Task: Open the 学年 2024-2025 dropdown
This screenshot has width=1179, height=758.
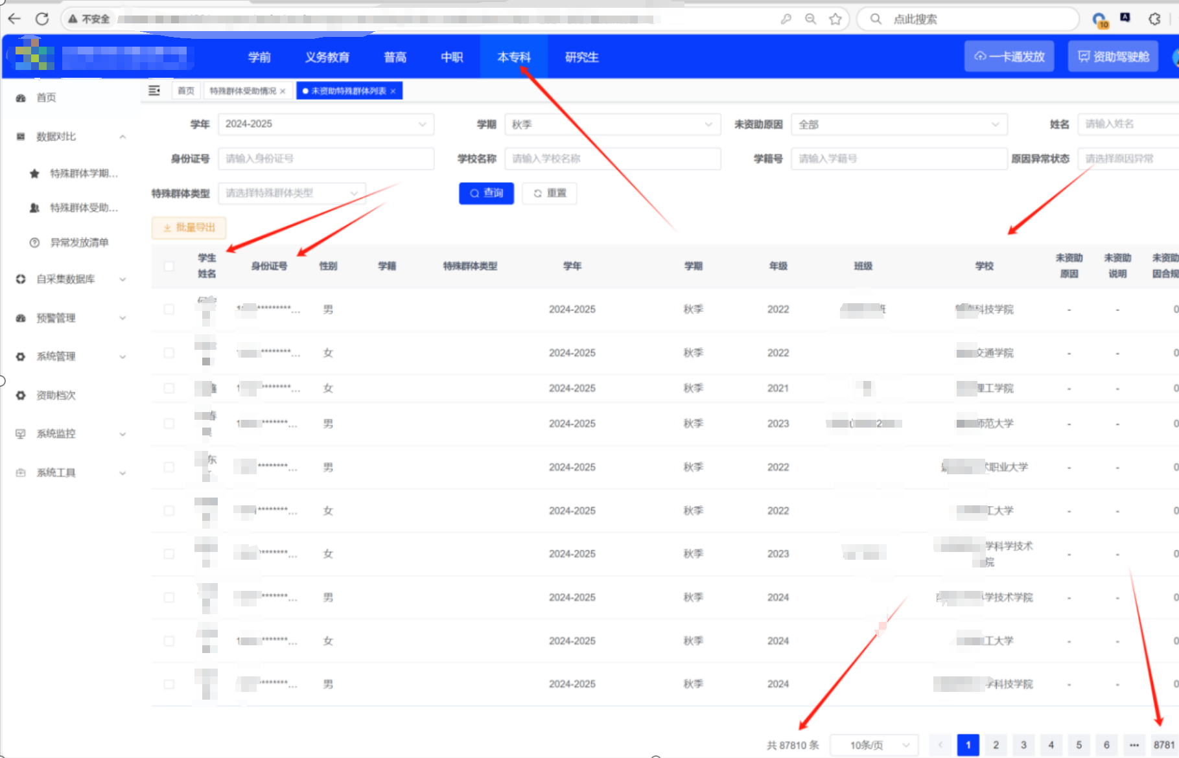Action: point(326,124)
